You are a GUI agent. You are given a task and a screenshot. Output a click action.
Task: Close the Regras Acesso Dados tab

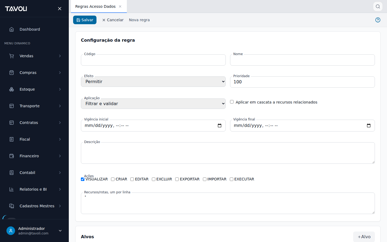click(x=120, y=6)
